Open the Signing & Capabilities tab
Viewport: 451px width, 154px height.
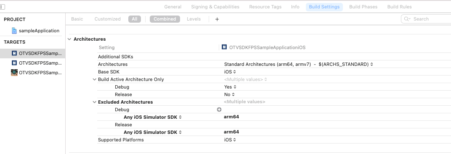coord(215,7)
